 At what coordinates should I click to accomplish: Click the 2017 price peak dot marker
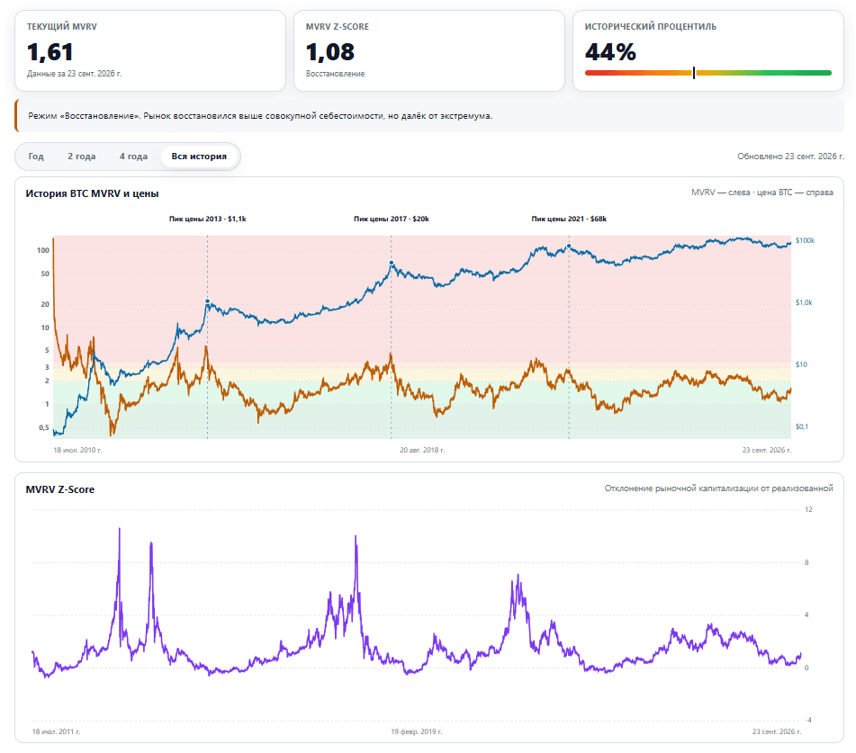392,263
